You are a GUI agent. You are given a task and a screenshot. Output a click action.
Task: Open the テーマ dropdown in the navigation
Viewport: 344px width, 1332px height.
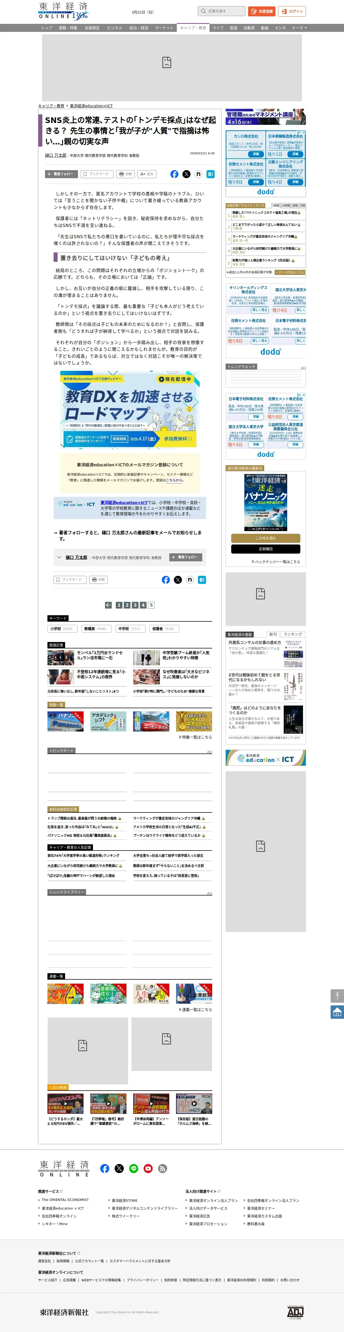[299, 28]
